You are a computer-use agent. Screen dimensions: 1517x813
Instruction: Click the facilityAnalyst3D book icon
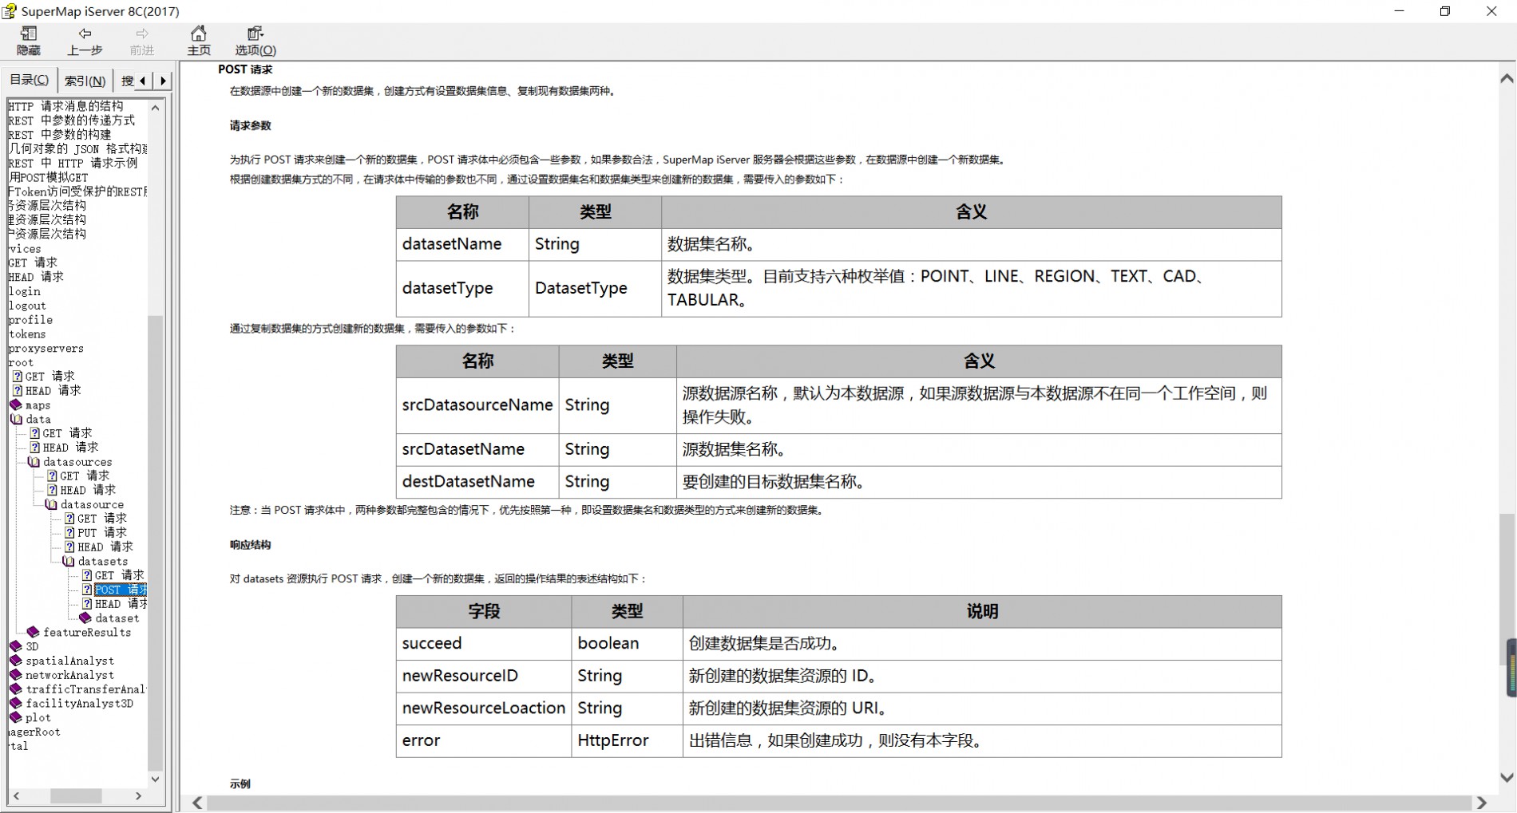16,704
